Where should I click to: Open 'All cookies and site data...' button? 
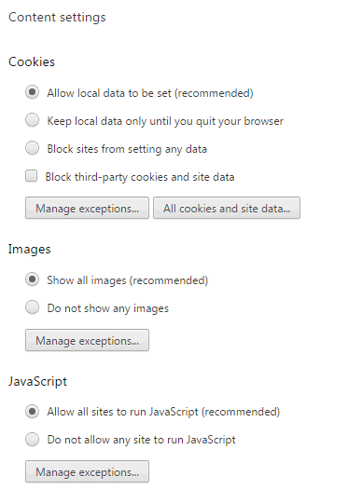coord(227,208)
